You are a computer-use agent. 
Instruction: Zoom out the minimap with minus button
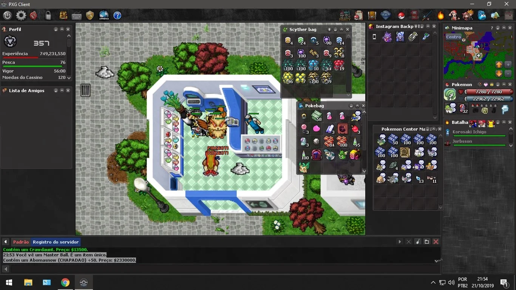[508, 74]
